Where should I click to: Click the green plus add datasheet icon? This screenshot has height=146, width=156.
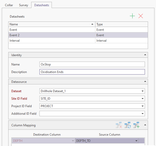click(x=132, y=16)
